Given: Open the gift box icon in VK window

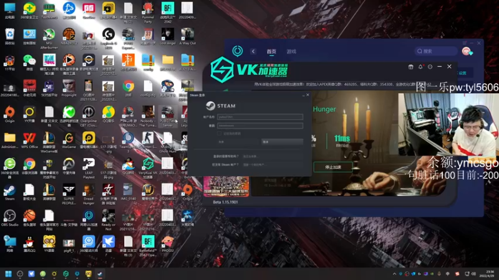Looking at the screenshot, I should point(411,67).
